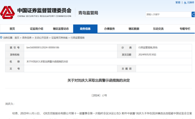The image size is (195, 119).
Task: Open the 证监局介绍 navigation tab
Action: pyautogui.click(x=36, y=29)
